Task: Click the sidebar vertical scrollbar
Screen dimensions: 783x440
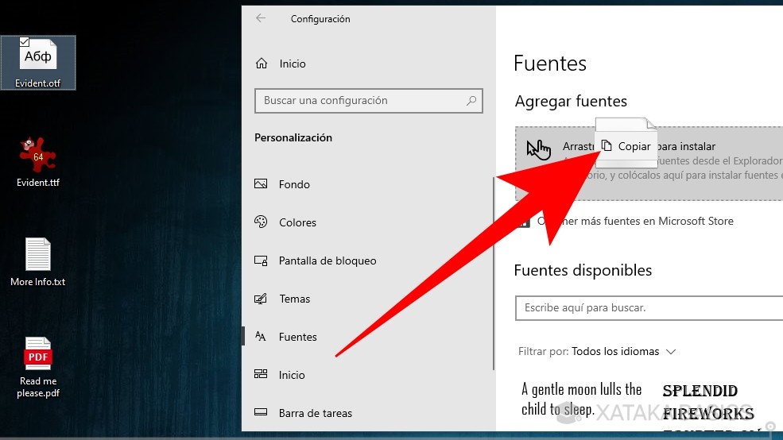Action: tap(494, 273)
